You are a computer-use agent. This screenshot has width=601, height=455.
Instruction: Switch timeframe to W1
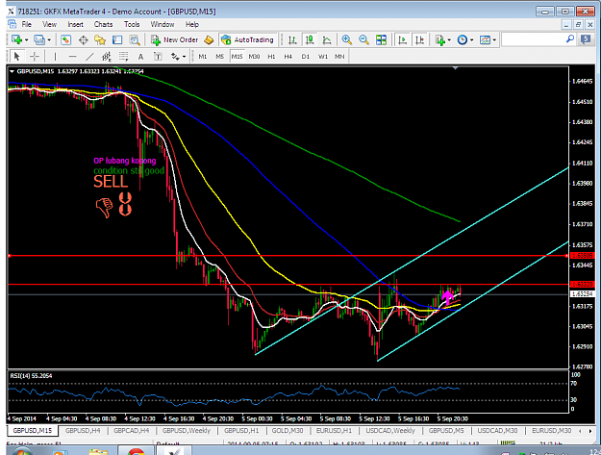[323, 57]
